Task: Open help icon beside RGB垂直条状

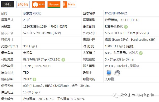Action: (126, 27)
